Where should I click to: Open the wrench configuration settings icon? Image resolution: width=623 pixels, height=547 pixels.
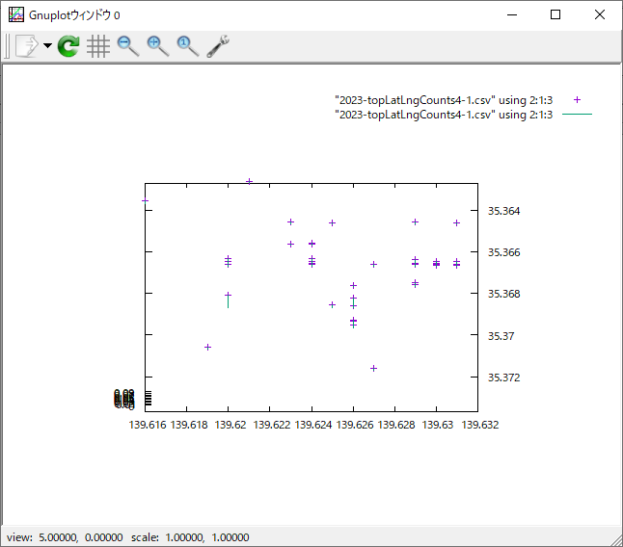218,46
